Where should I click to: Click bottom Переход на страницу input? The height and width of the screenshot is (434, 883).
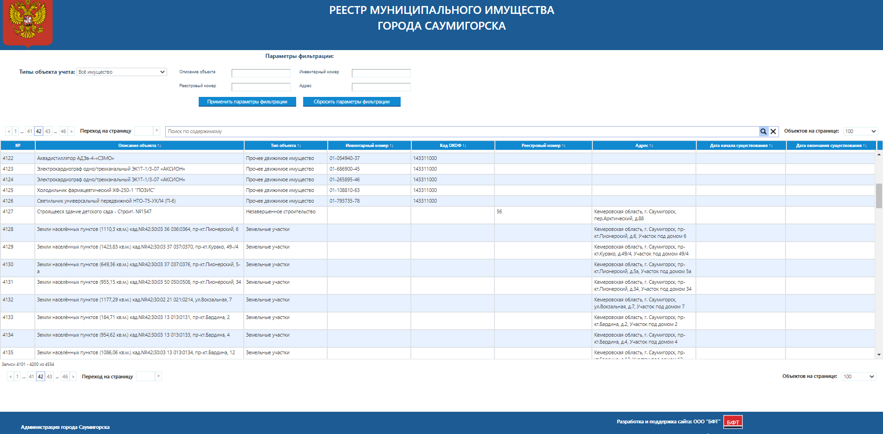point(145,377)
